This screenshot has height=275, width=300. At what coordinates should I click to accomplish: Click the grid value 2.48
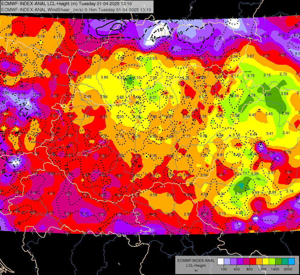click(x=87, y=96)
